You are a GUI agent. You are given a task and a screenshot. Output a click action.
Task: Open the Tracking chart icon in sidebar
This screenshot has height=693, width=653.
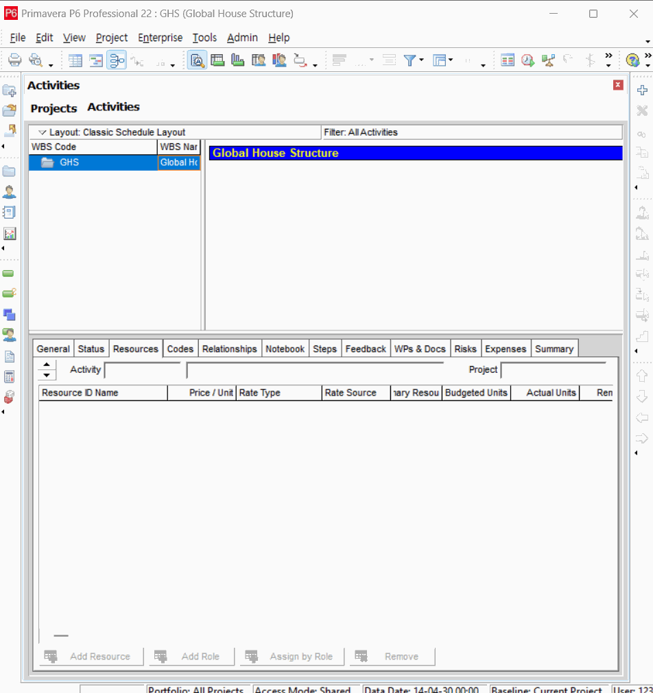coord(10,233)
